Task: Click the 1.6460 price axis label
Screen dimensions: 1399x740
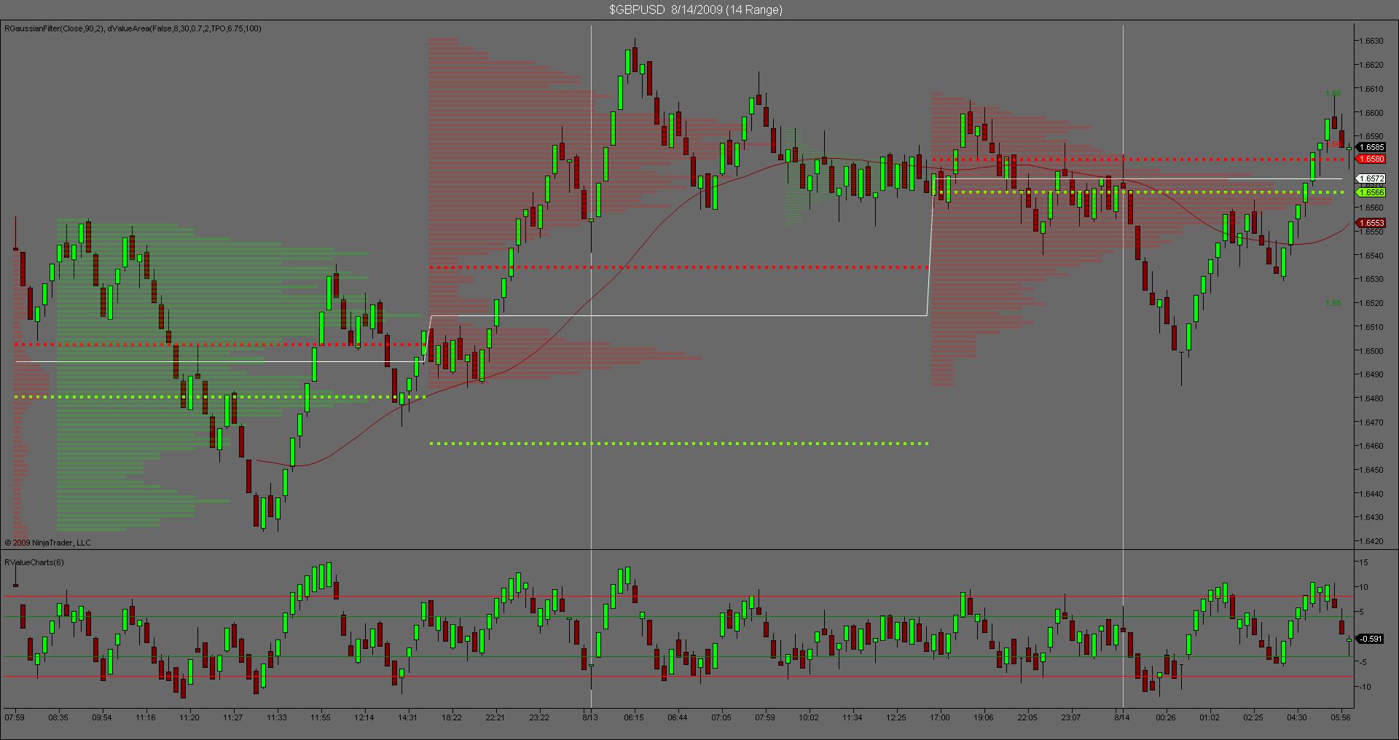Action: 1372,446
